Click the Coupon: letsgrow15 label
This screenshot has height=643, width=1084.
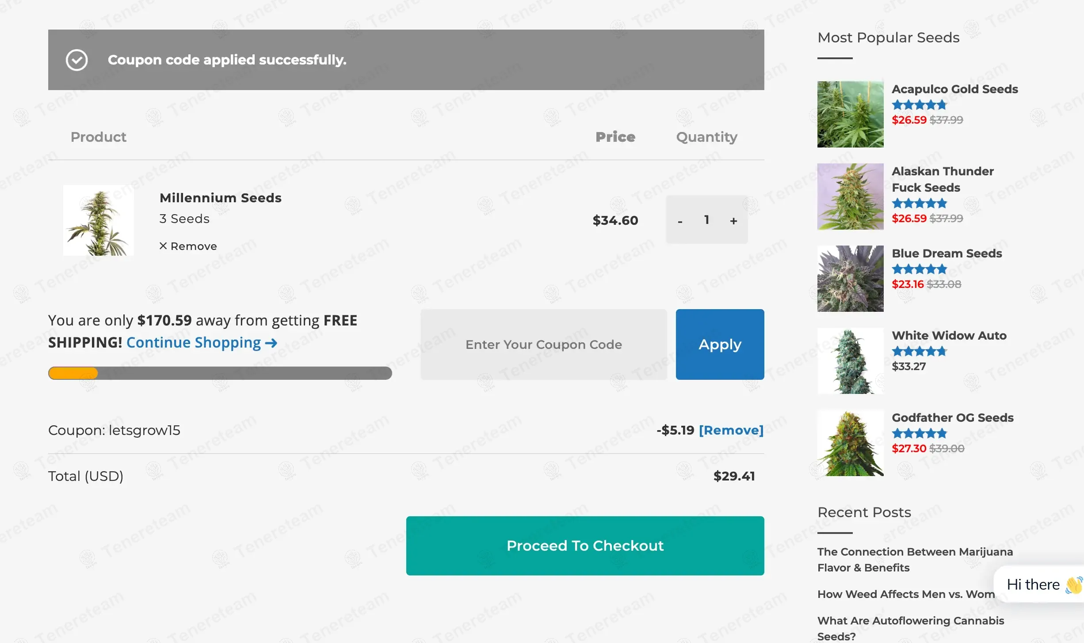pyautogui.click(x=114, y=430)
